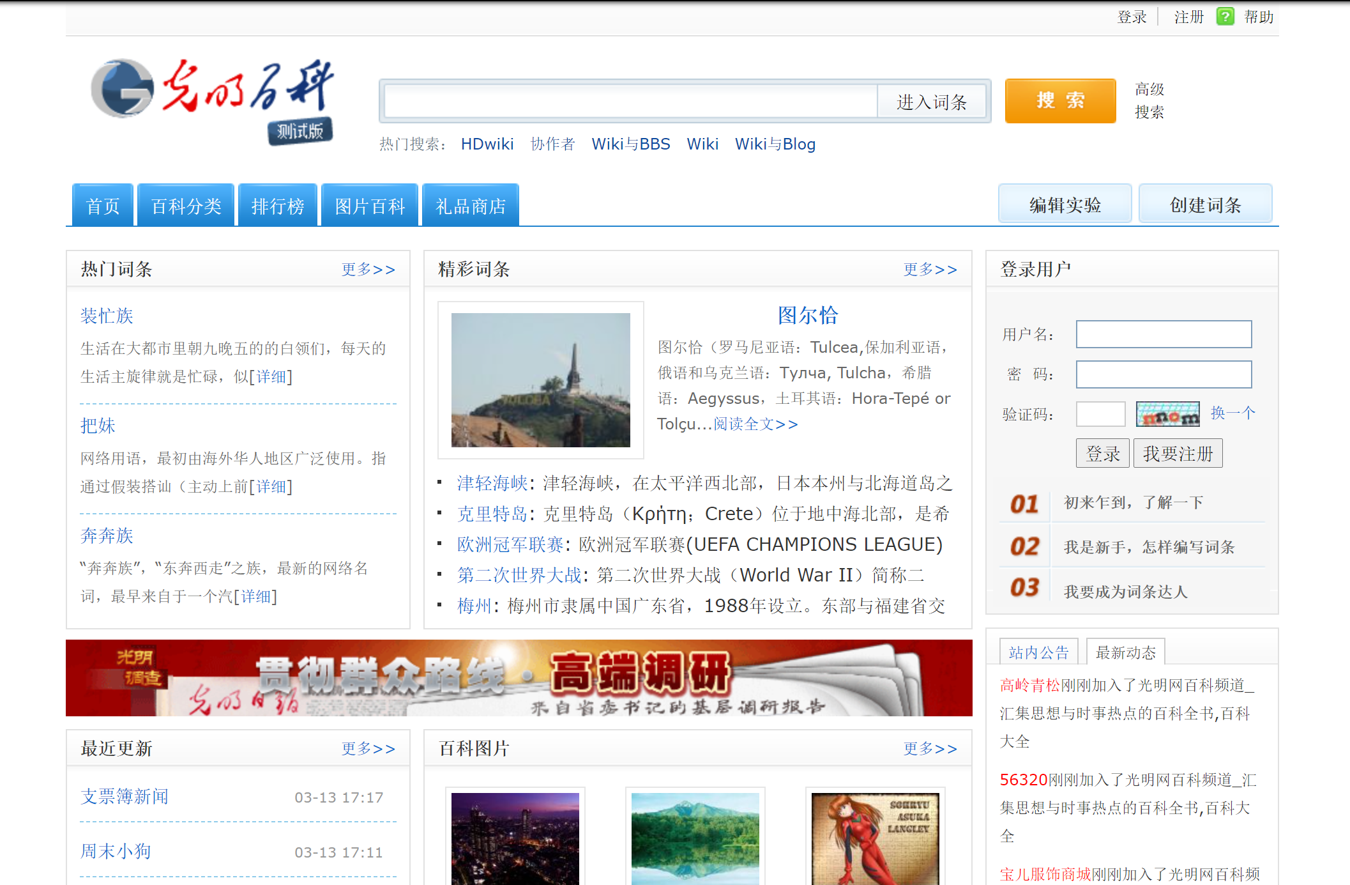
Task: Click 更多>> in the 精彩词条 panel
Action: tap(930, 270)
